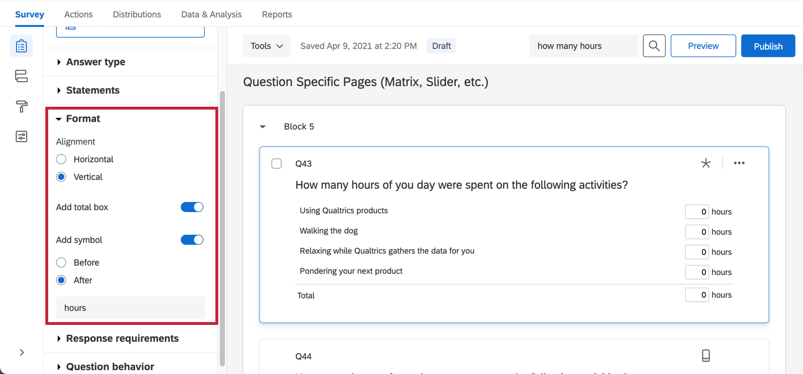Select Horizontal alignment option
803x374 pixels.
61,159
